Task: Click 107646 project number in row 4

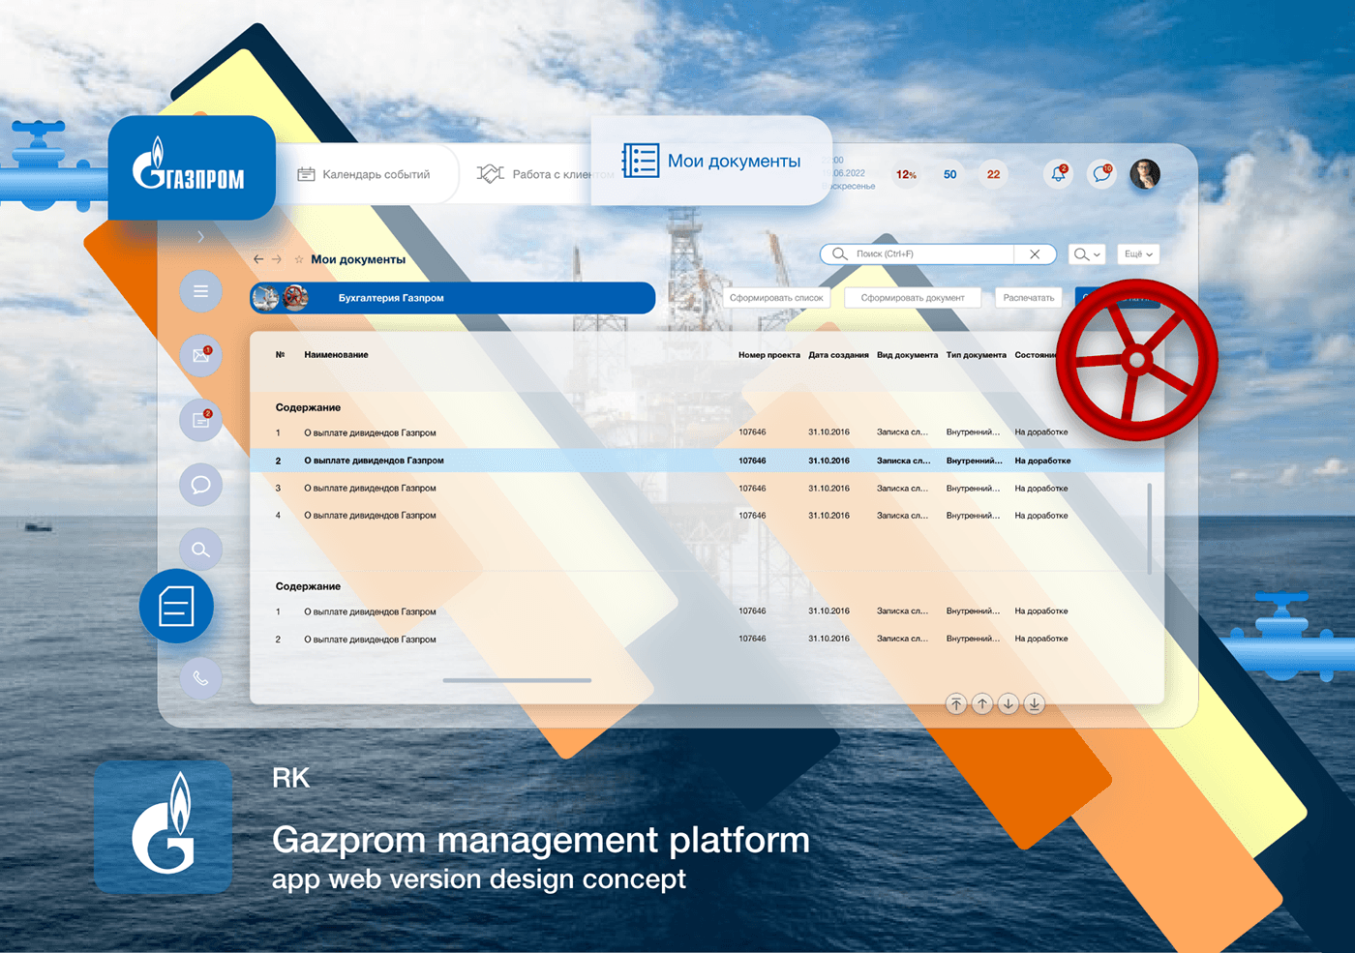Action: (x=752, y=516)
